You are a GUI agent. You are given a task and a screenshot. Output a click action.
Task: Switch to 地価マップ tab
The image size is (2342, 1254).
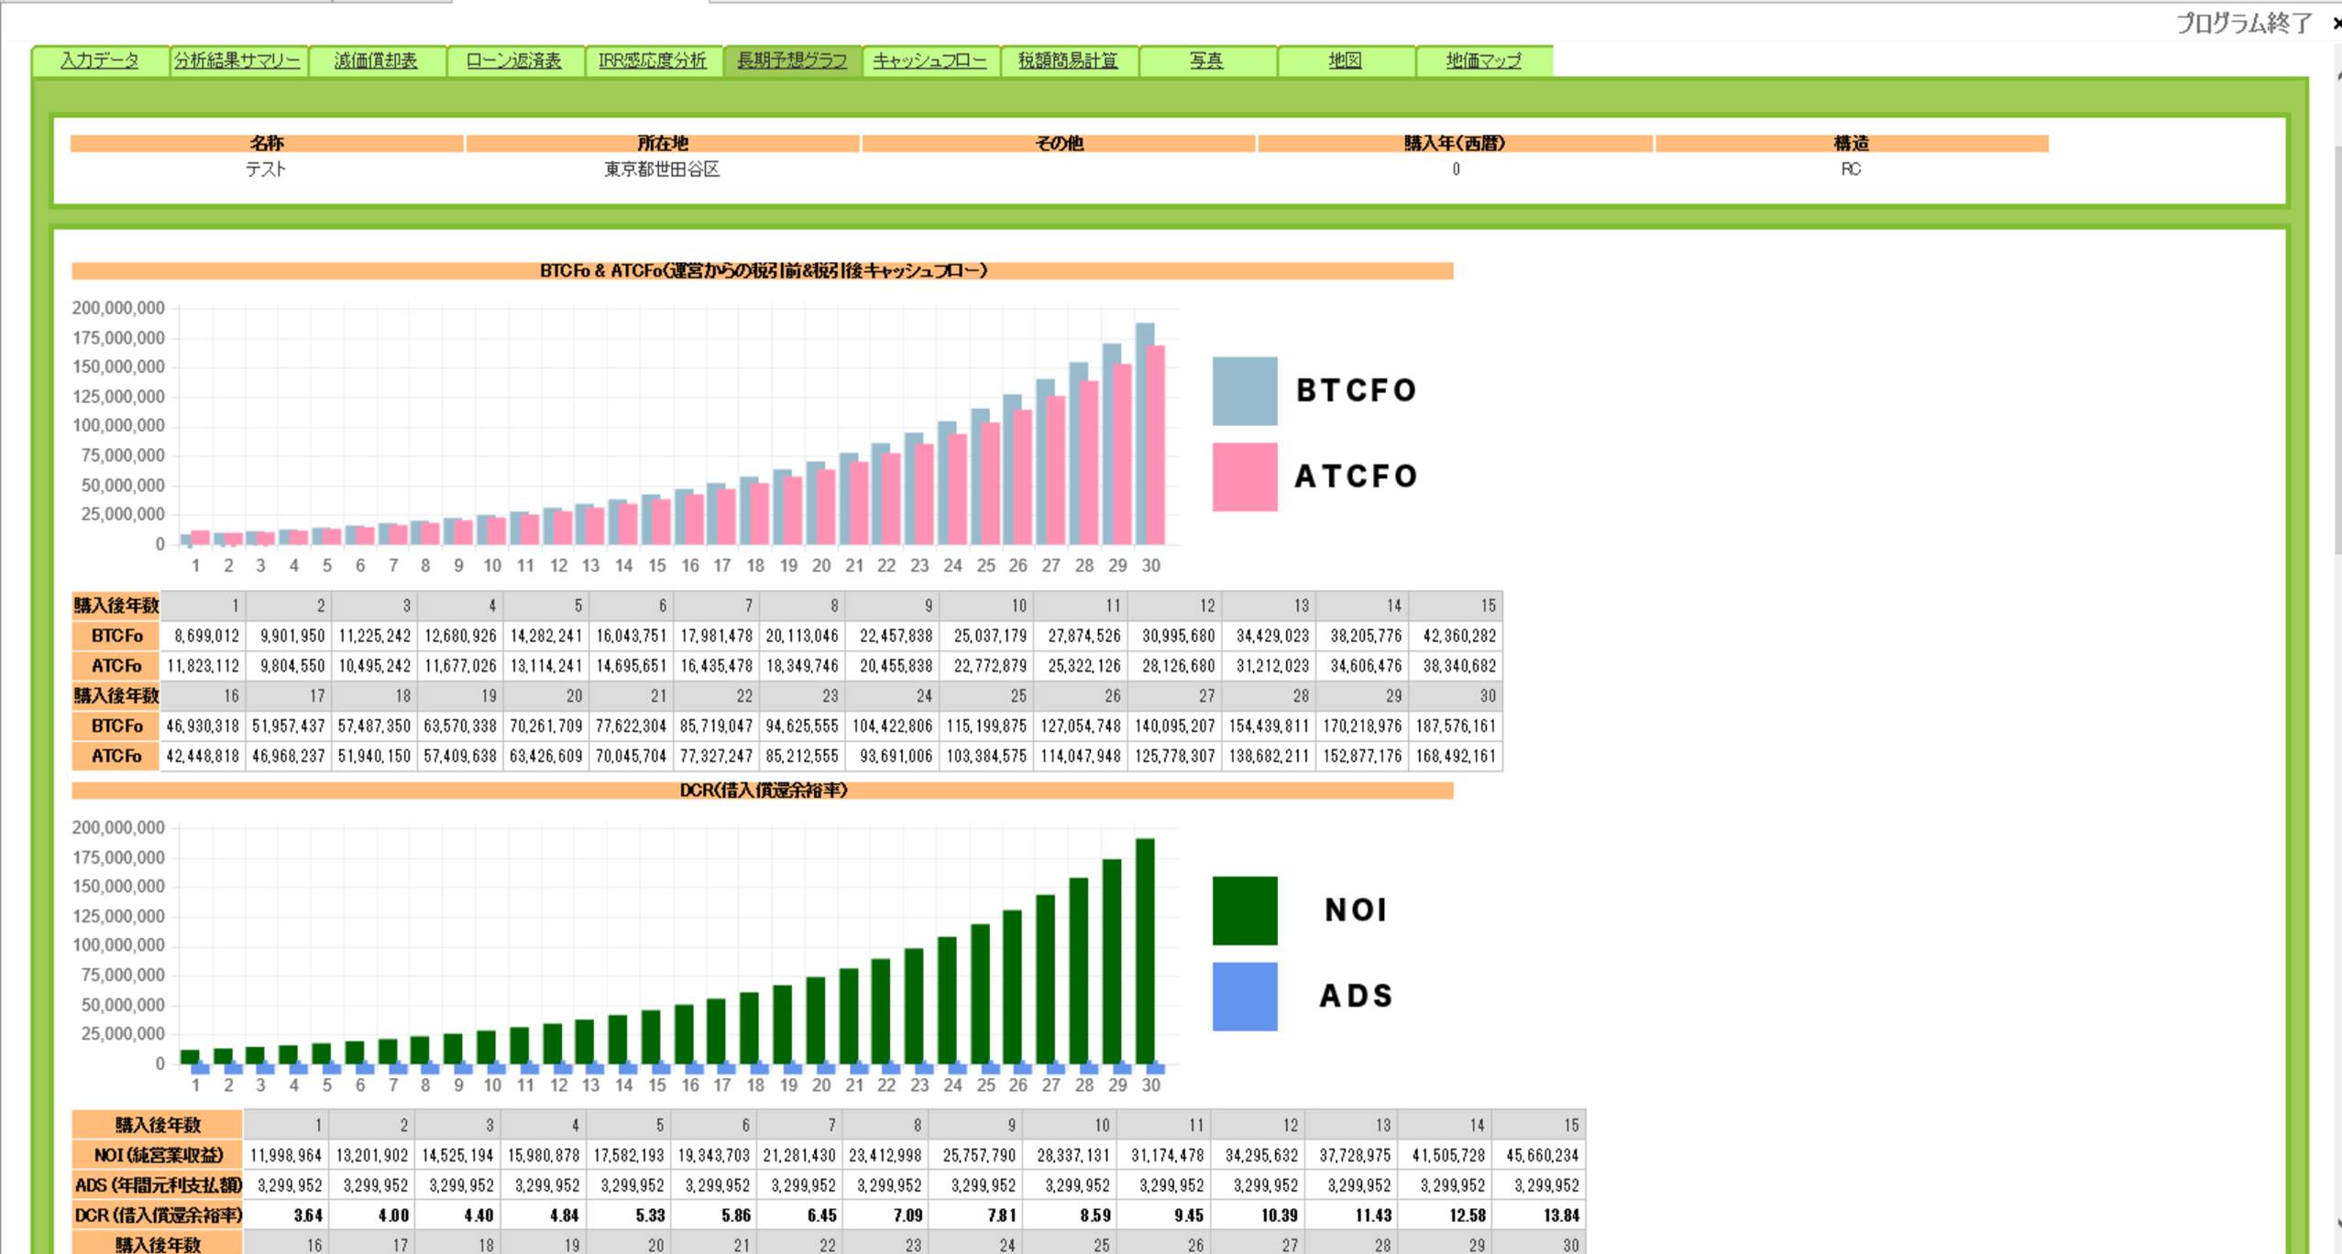(1483, 60)
